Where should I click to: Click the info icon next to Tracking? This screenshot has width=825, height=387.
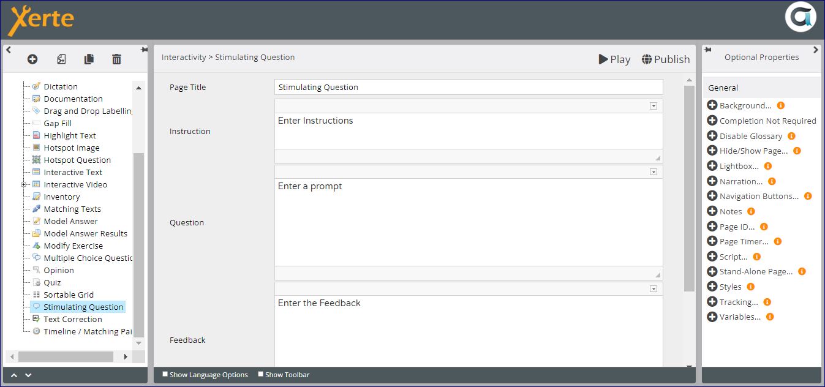click(767, 302)
